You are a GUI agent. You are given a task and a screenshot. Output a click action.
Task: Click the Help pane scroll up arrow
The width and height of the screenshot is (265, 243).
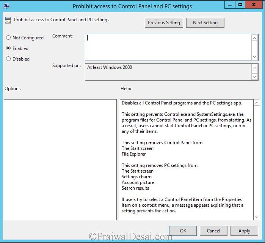click(257, 103)
